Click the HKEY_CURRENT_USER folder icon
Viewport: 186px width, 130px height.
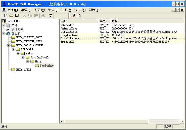(13, 41)
